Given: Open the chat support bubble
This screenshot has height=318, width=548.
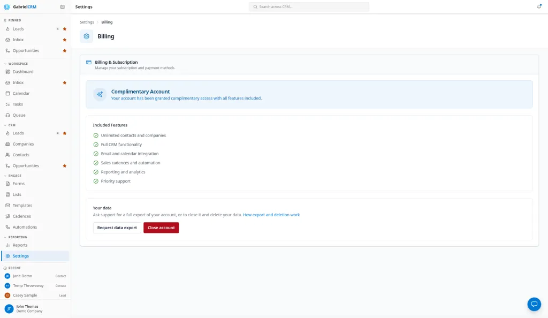Looking at the screenshot, I should click(534, 304).
